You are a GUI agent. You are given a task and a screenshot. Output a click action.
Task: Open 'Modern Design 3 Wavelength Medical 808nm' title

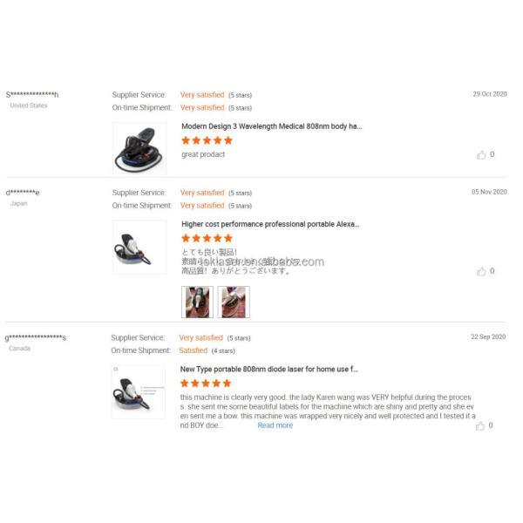[271, 126]
